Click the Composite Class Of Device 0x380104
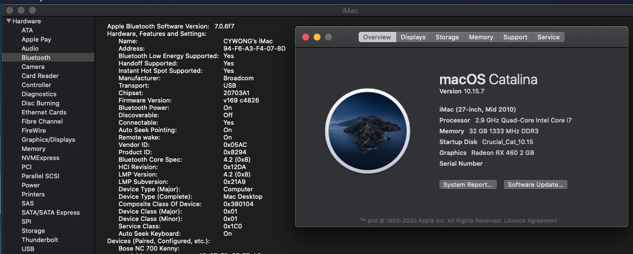 [x=239, y=204]
